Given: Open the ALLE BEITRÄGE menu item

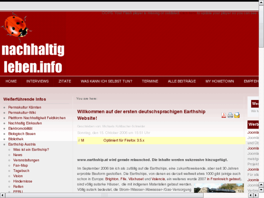Looking at the screenshot, I should pos(182,81).
